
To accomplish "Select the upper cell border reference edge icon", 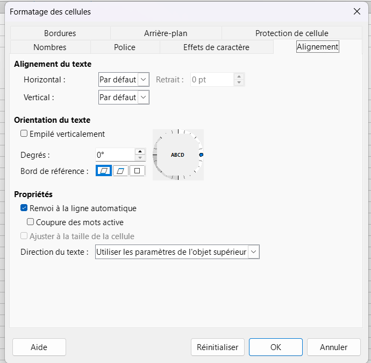I will point(120,171).
